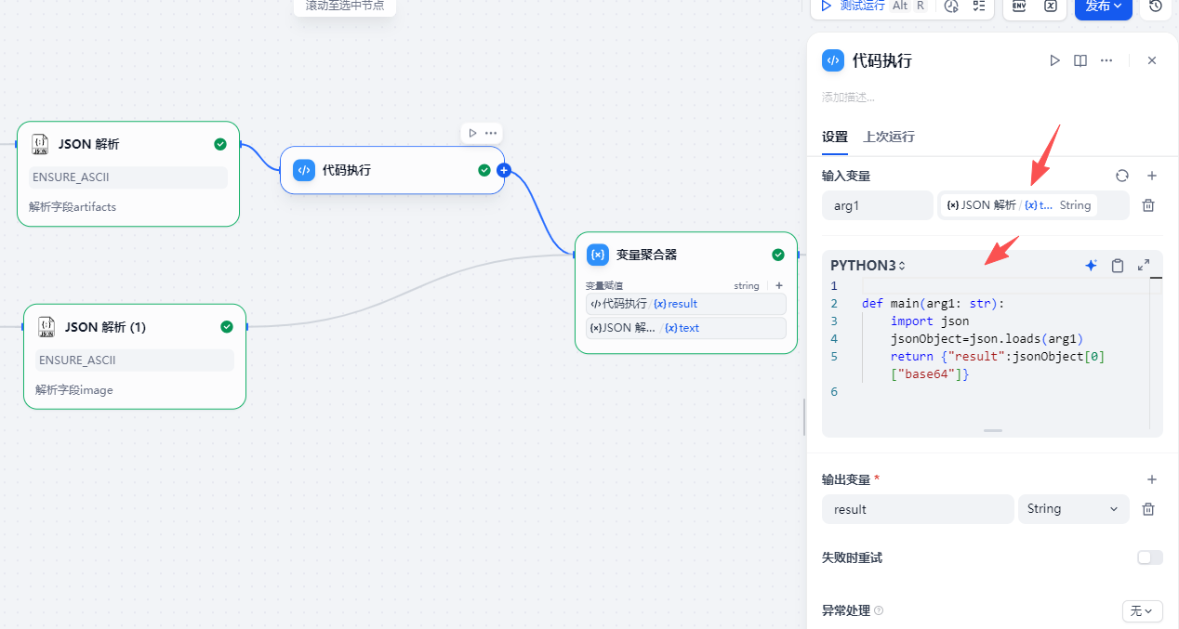
Task: Open the 异常处理 无 dropdown
Action: (x=1143, y=611)
